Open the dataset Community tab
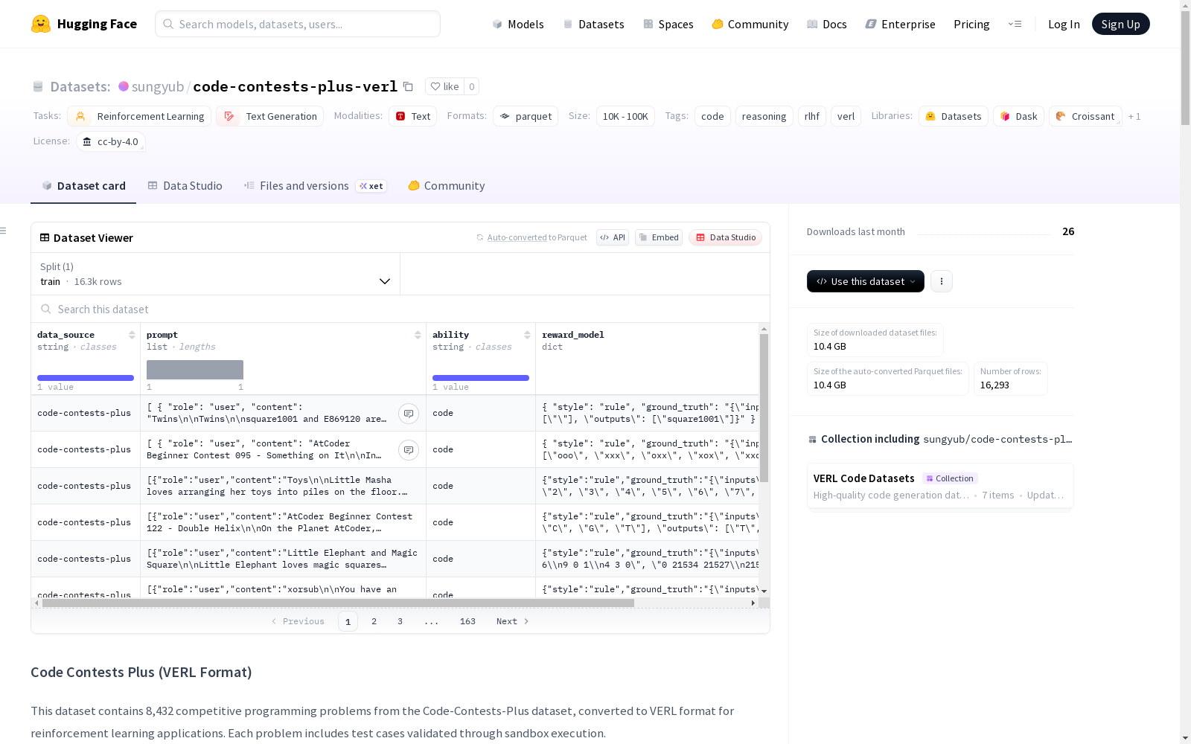This screenshot has height=744, width=1191. (x=447, y=186)
